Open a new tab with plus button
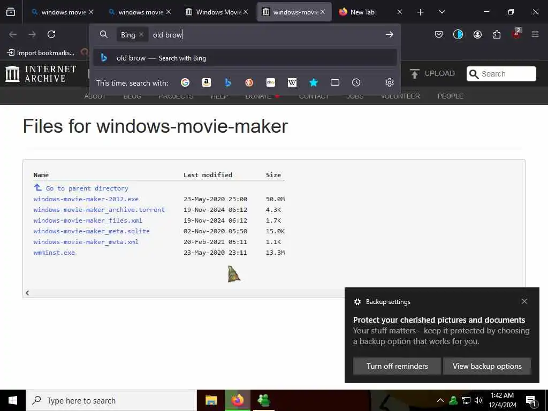Image resolution: width=548 pixels, height=411 pixels. coord(421,12)
